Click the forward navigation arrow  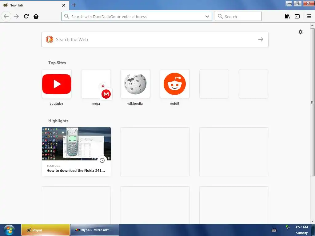tap(16, 16)
